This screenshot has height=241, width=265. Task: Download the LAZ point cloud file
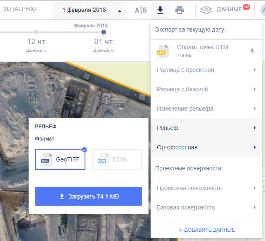click(x=252, y=51)
